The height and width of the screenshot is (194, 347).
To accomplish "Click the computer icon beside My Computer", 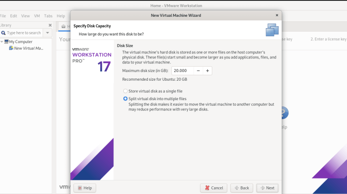I will [x=6, y=42].
